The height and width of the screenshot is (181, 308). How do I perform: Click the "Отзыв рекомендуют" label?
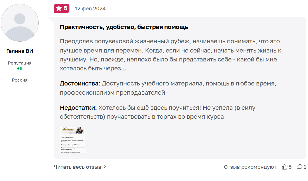(x=250, y=167)
